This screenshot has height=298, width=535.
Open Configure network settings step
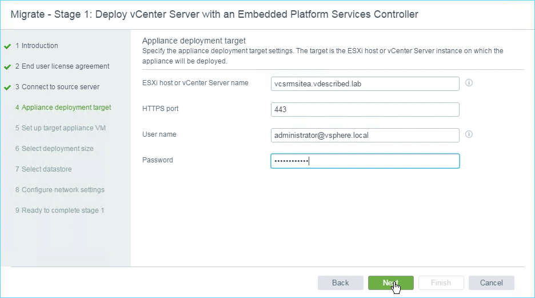(x=59, y=190)
